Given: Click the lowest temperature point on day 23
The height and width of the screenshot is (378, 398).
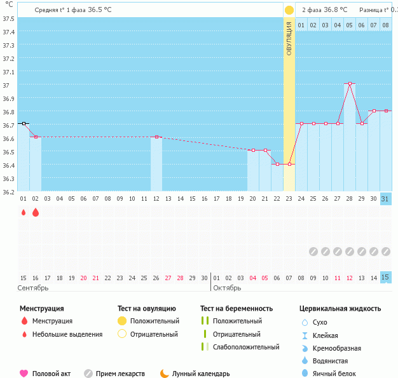Looking at the screenshot, I should pyautogui.click(x=289, y=164).
